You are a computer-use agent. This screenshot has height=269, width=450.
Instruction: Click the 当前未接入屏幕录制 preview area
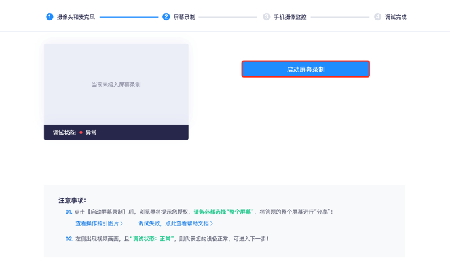pos(116,84)
